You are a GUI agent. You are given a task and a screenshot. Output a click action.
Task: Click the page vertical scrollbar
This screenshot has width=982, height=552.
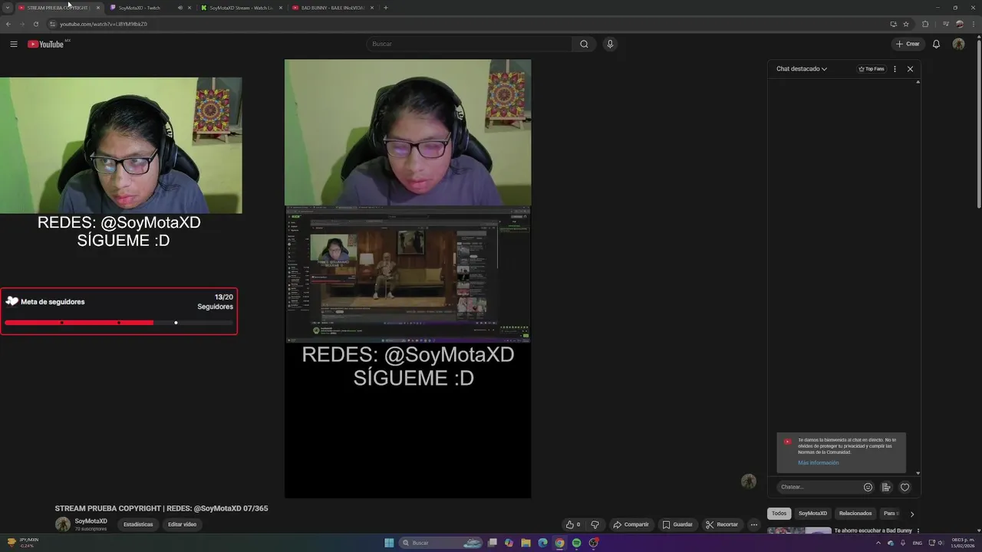978,123
